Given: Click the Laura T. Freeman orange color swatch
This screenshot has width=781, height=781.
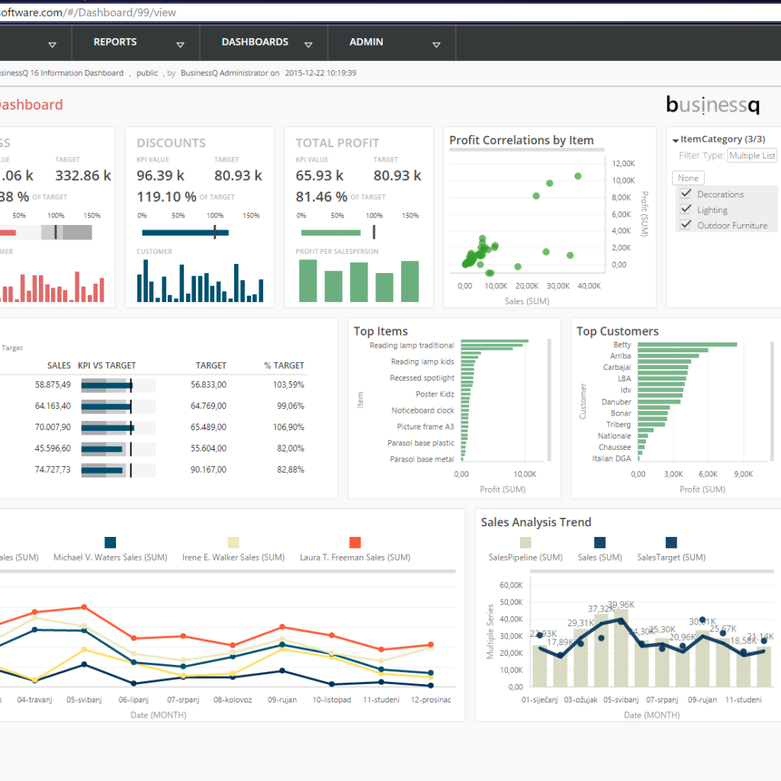Looking at the screenshot, I should pyautogui.click(x=355, y=542).
